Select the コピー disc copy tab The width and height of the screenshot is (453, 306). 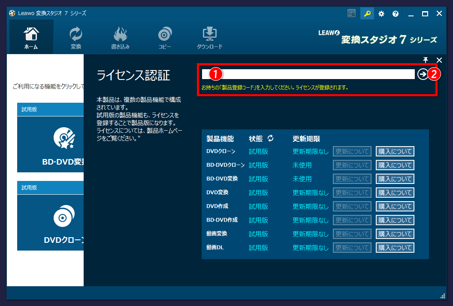(x=165, y=37)
